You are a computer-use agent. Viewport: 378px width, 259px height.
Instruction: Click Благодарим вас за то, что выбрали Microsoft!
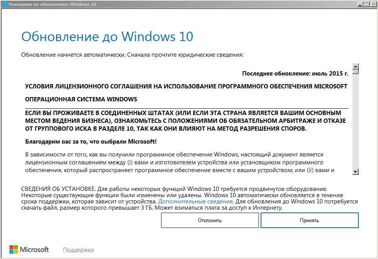point(91,142)
